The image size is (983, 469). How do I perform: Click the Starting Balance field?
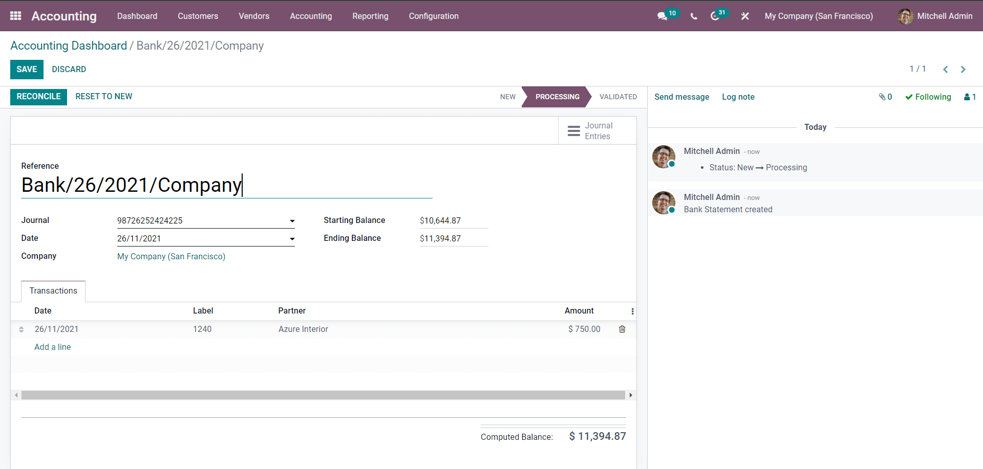coord(454,221)
